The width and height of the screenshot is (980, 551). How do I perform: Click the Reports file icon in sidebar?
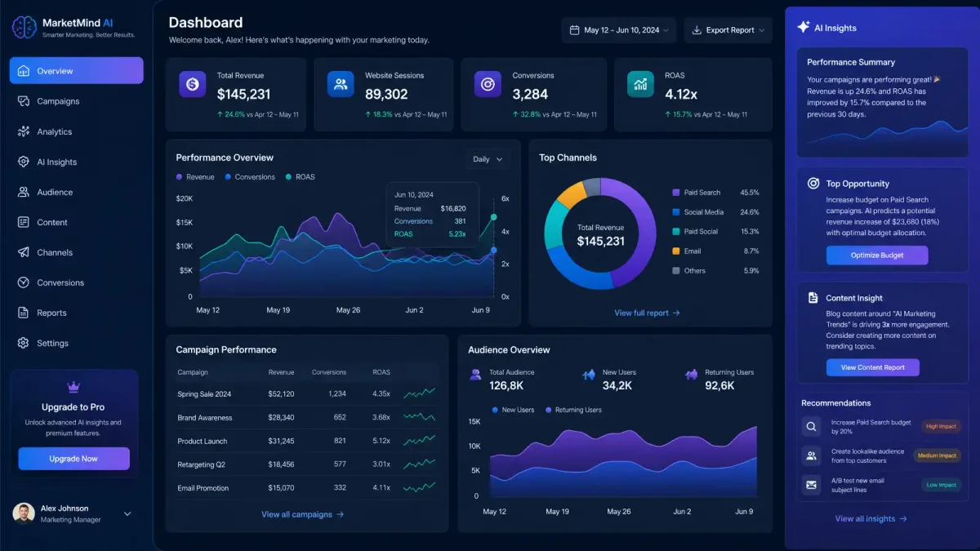click(x=23, y=313)
